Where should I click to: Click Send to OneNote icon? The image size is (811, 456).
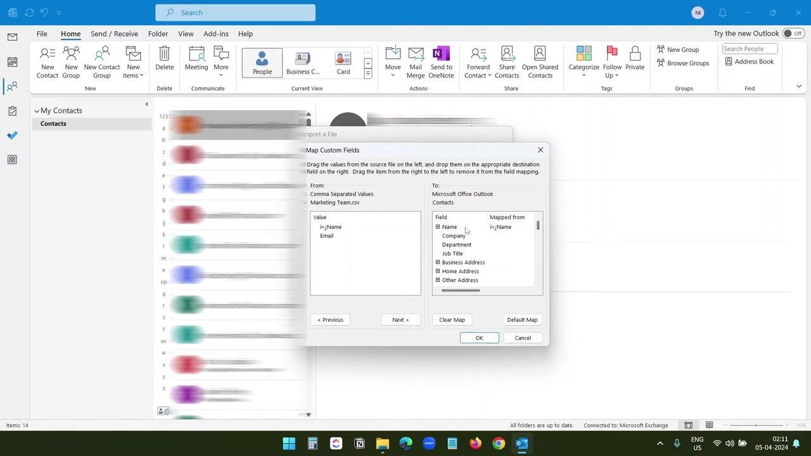click(x=441, y=62)
